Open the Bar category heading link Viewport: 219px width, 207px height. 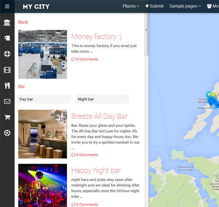click(21, 86)
